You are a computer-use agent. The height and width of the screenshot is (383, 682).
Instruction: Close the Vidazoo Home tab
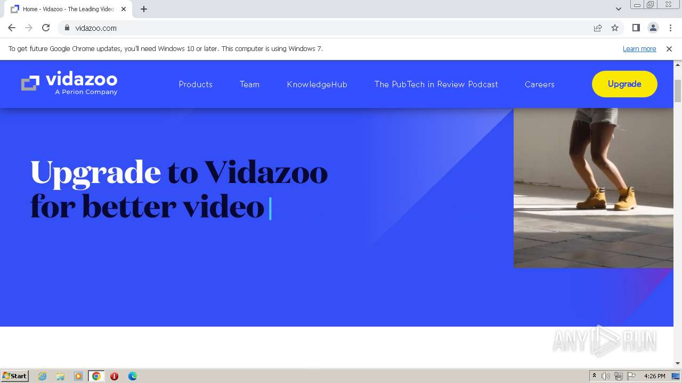[x=123, y=9]
